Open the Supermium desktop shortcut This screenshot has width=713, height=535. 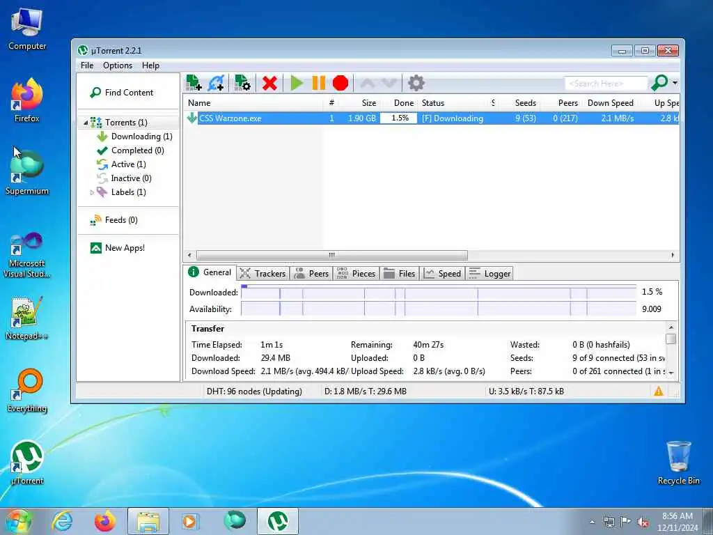coord(27,173)
